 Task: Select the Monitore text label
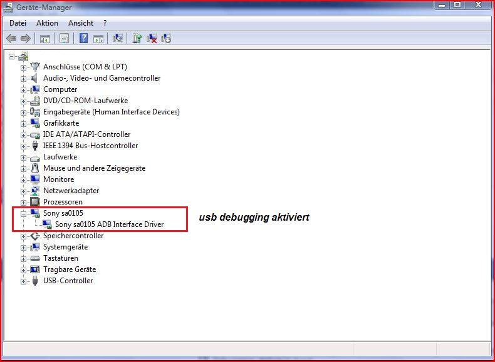[59, 179]
